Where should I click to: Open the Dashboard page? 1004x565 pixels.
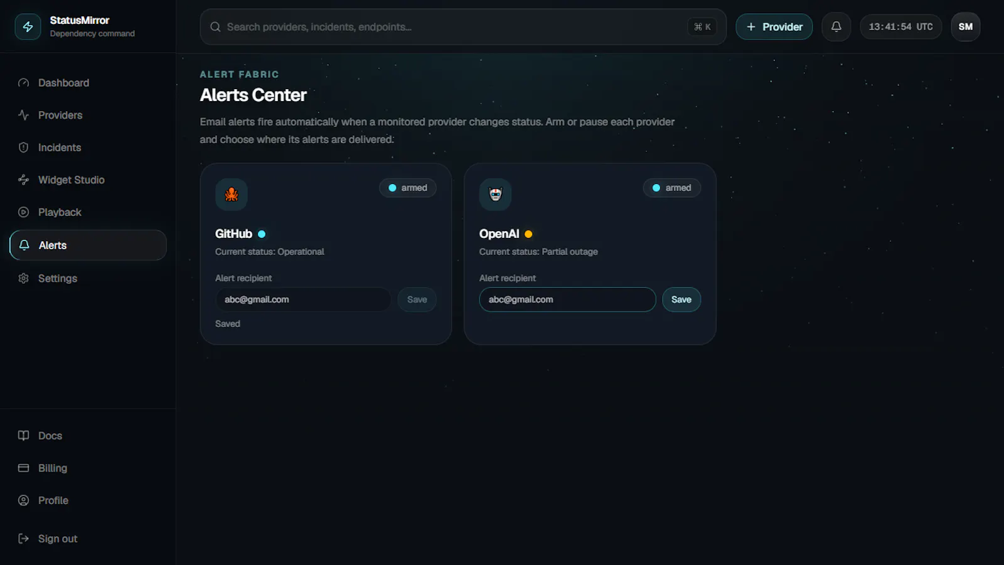click(88, 83)
